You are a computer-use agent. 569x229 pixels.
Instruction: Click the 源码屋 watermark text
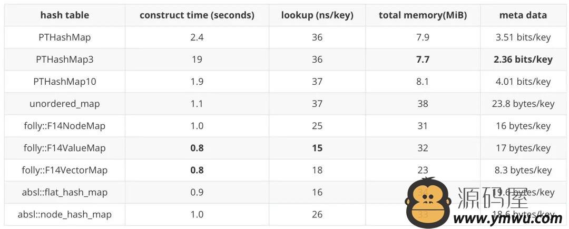493,197
